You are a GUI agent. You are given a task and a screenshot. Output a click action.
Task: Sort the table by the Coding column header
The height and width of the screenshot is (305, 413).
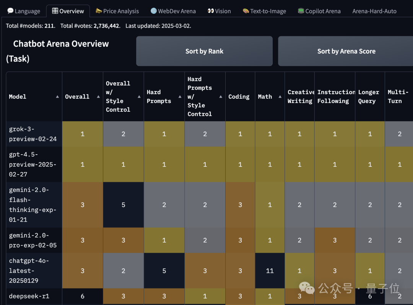239,96
